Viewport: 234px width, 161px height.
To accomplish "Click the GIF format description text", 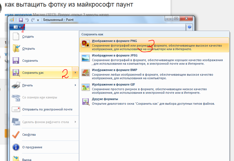I will pos(149,91).
